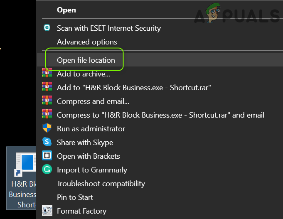Select Run as administrator
Viewport: 283px width, 219px height.
click(x=91, y=128)
